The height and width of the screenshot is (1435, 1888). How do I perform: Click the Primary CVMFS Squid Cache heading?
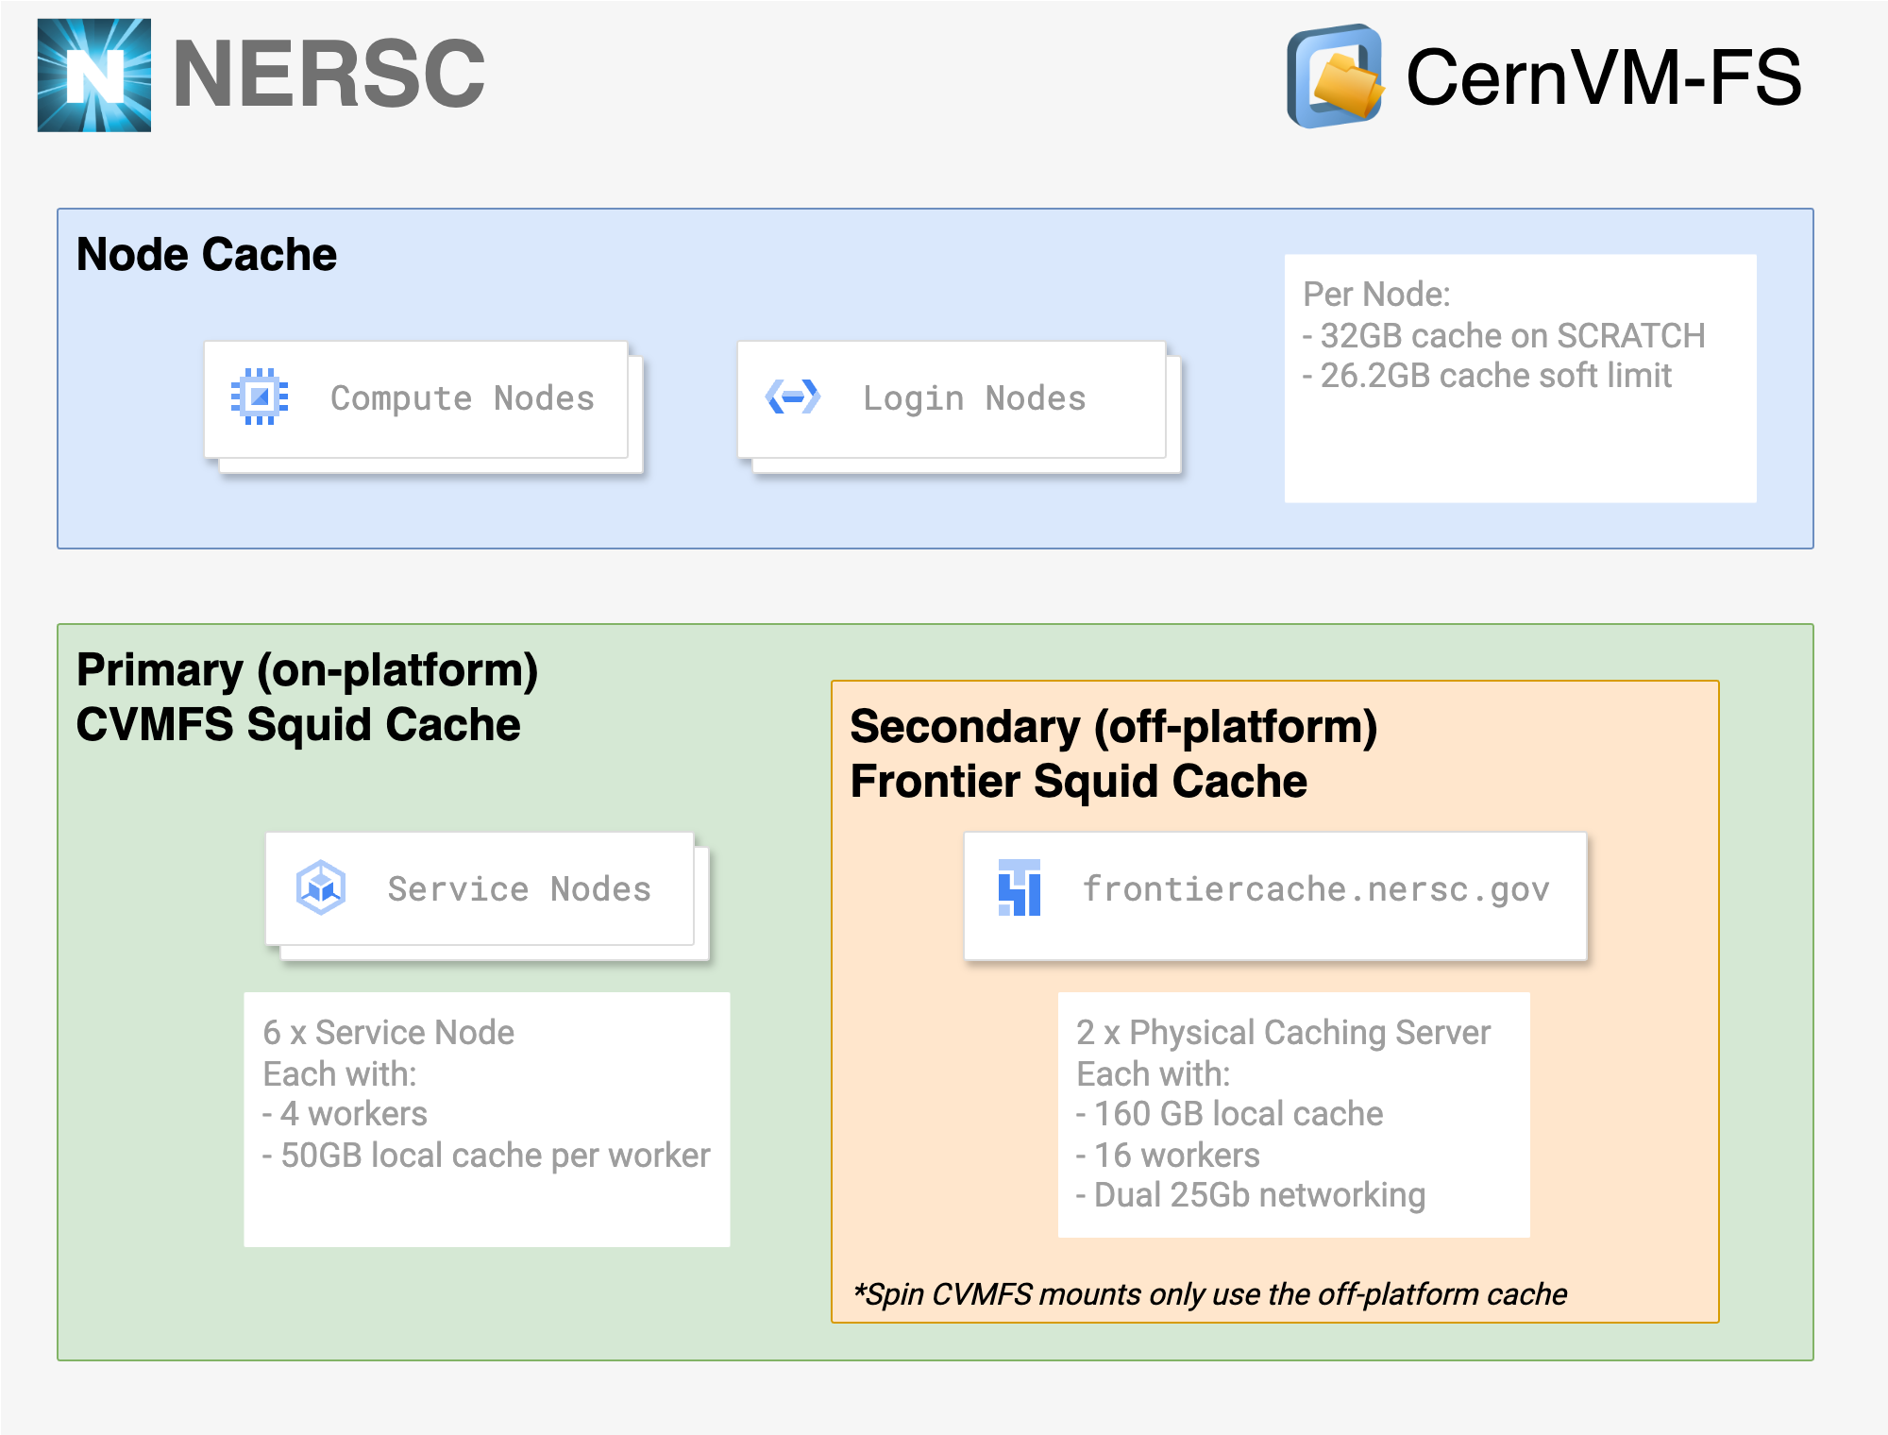click(307, 697)
